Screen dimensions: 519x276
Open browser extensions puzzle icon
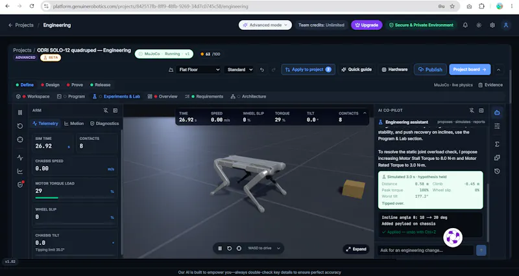(481, 6)
